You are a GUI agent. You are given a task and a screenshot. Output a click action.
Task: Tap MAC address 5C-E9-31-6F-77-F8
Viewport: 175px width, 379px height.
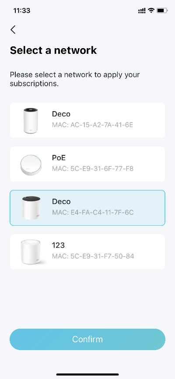(x=93, y=168)
